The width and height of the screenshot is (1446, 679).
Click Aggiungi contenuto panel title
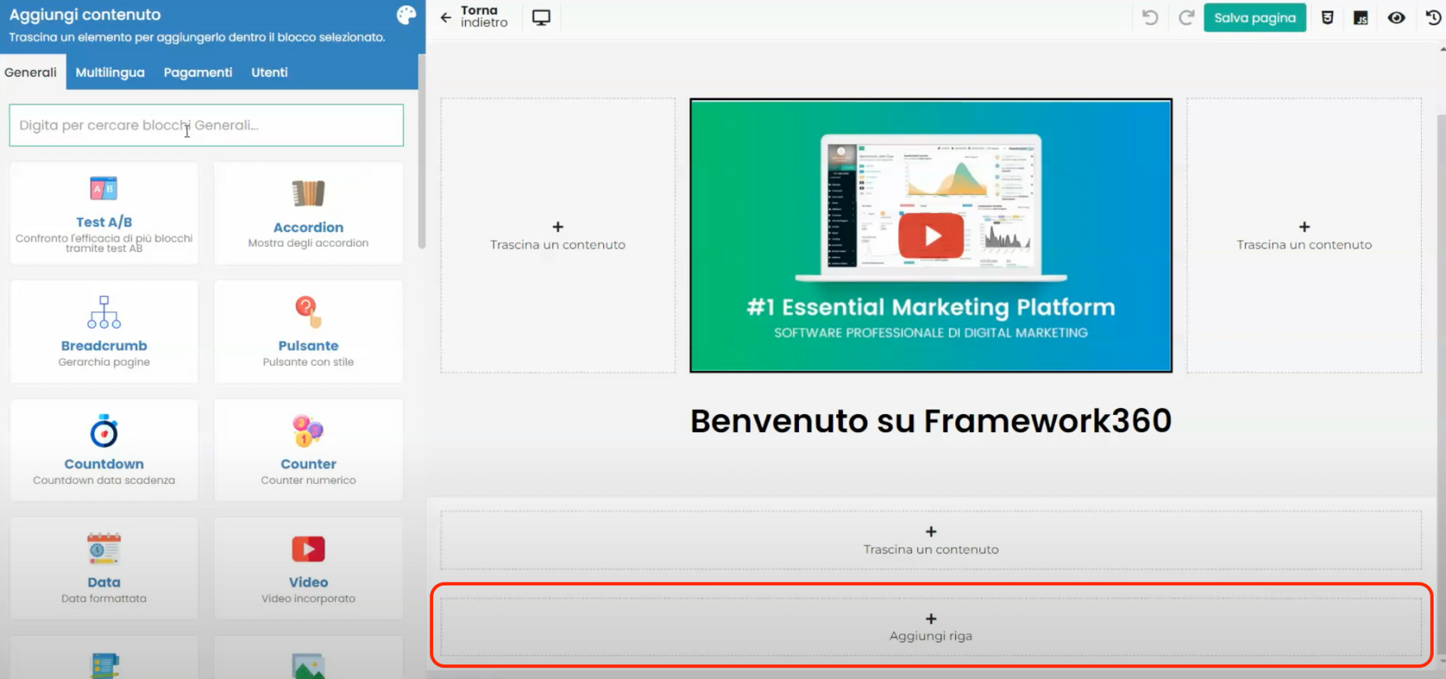[85, 14]
